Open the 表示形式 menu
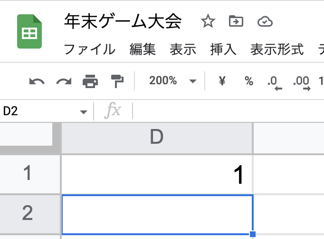Screen dimensions: 324x239 (x=277, y=50)
